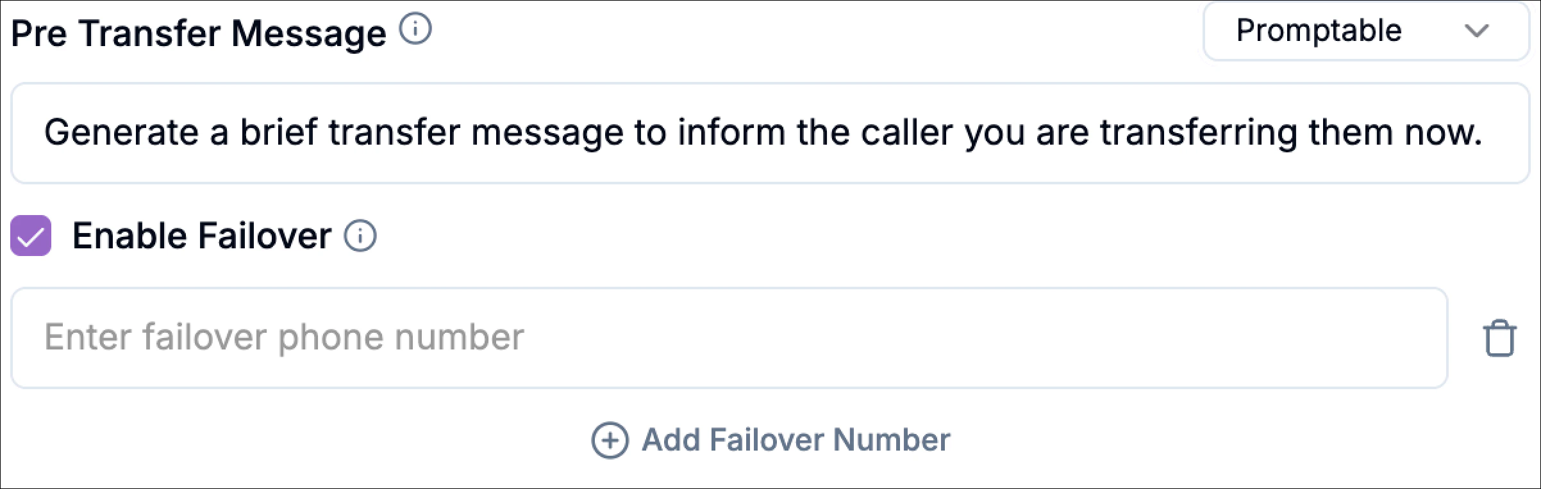Click the chevron on the Promptable selector

click(1477, 29)
